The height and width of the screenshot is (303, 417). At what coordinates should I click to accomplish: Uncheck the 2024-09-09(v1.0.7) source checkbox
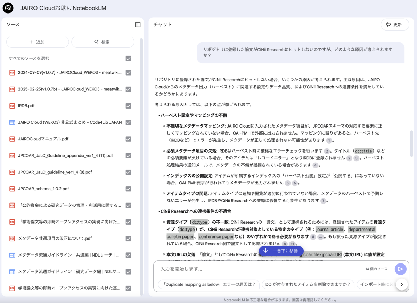(x=128, y=72)
